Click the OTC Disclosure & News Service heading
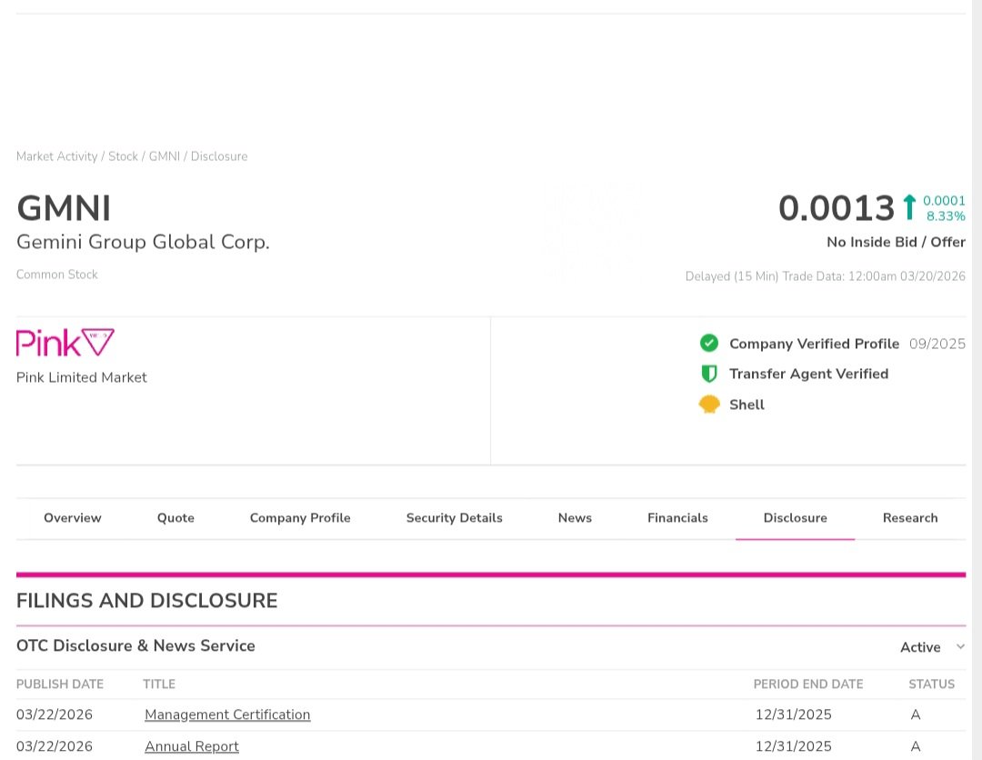Screen dimensions: 982x760 tap(135, 646)
